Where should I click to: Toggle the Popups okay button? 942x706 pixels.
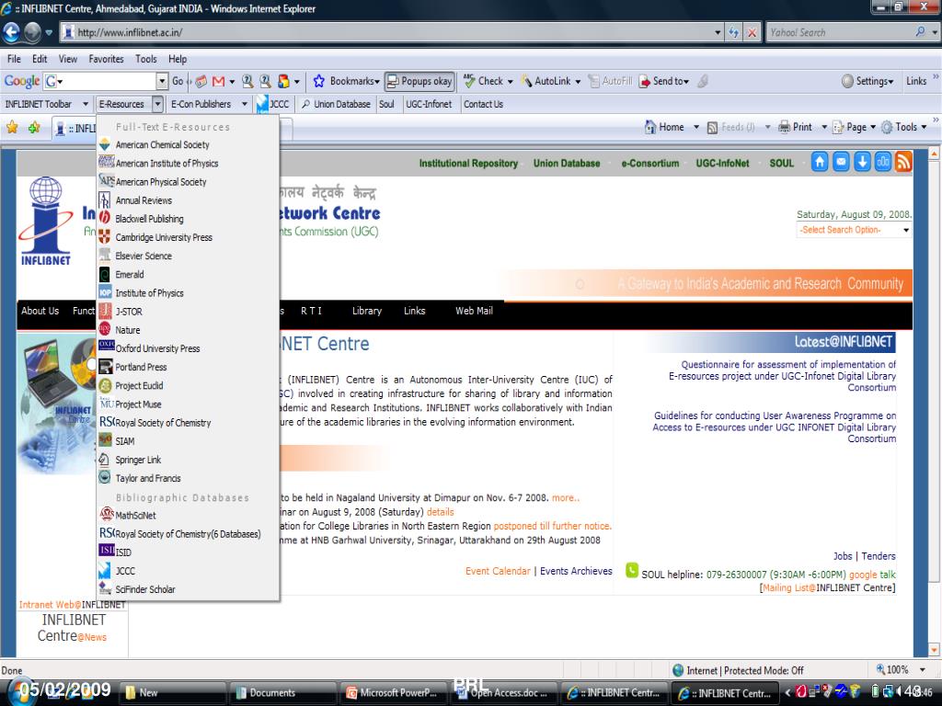[419, 81]
